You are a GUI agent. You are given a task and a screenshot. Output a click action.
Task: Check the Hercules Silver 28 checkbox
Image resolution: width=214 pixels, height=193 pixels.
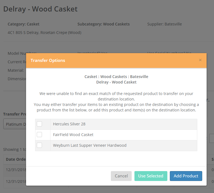(x=40, y=124)
